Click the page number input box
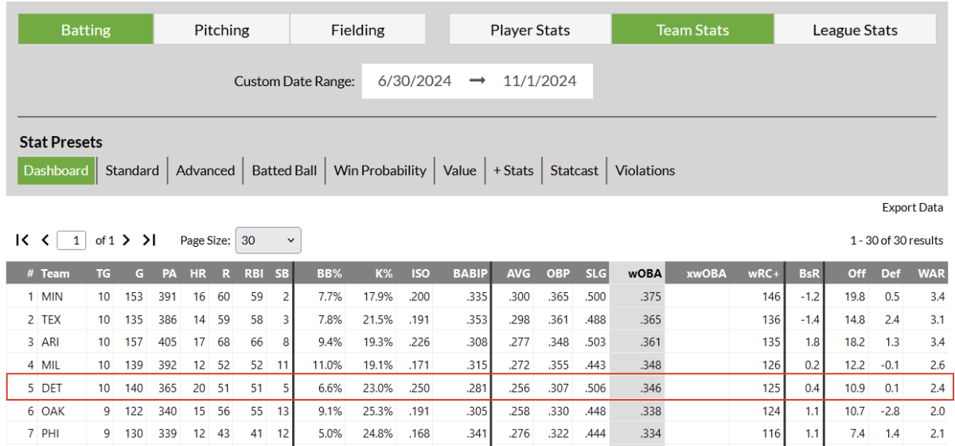 click(x=74, y=240)
